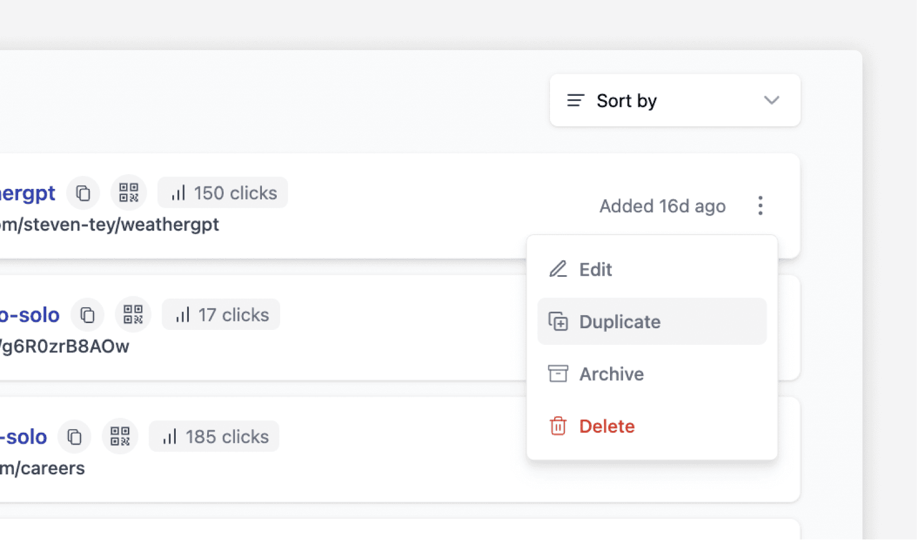Show QR code in the 17 clicks row

pyautogui.click(x=133, y=315)
